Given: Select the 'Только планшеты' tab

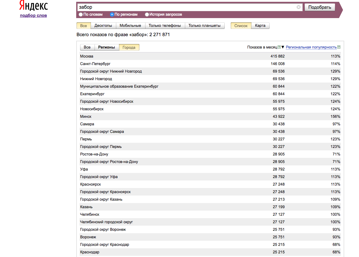Looking at the screenshot, I should (204, 26).
